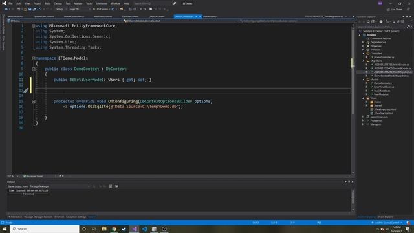The width and height of the screenshot is (414, 233).
Task: Click No issues found indicator
Action: point(33,176)
